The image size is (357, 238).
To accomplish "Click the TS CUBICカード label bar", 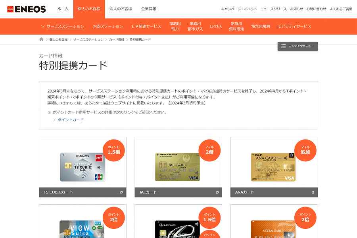I will pos(83,192).
